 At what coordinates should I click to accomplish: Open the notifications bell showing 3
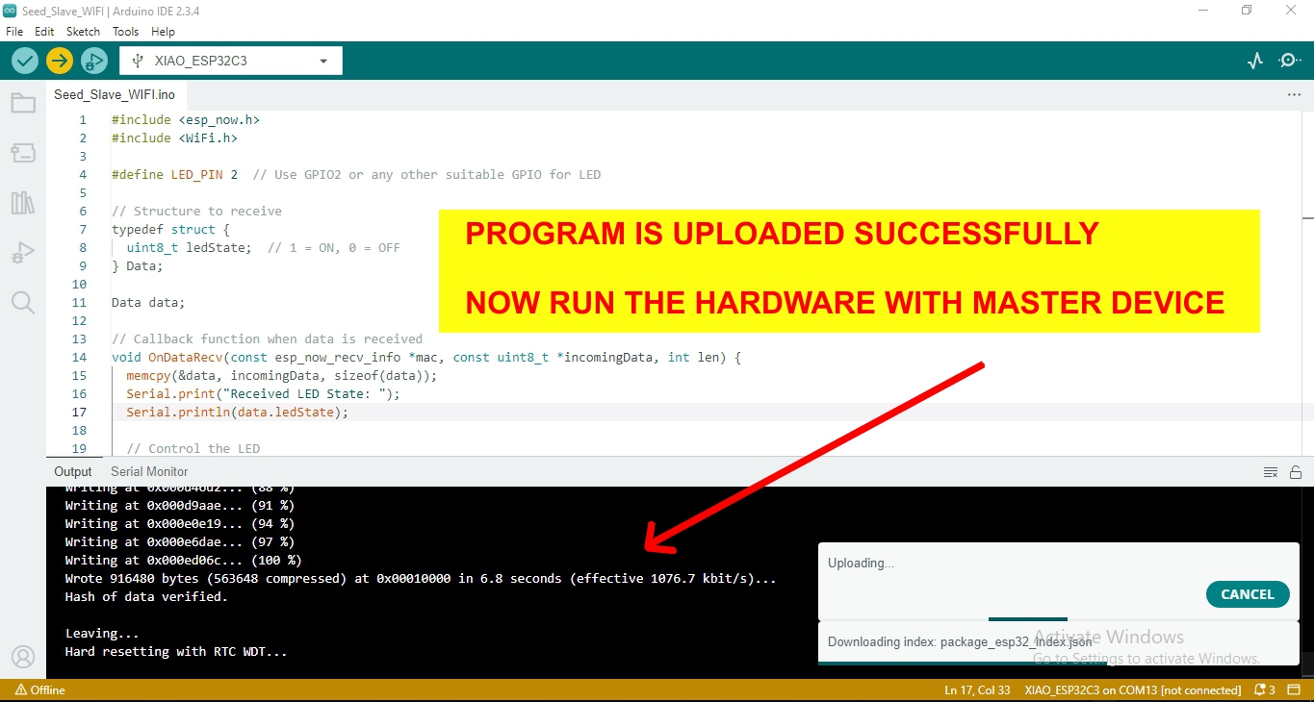1265,689
